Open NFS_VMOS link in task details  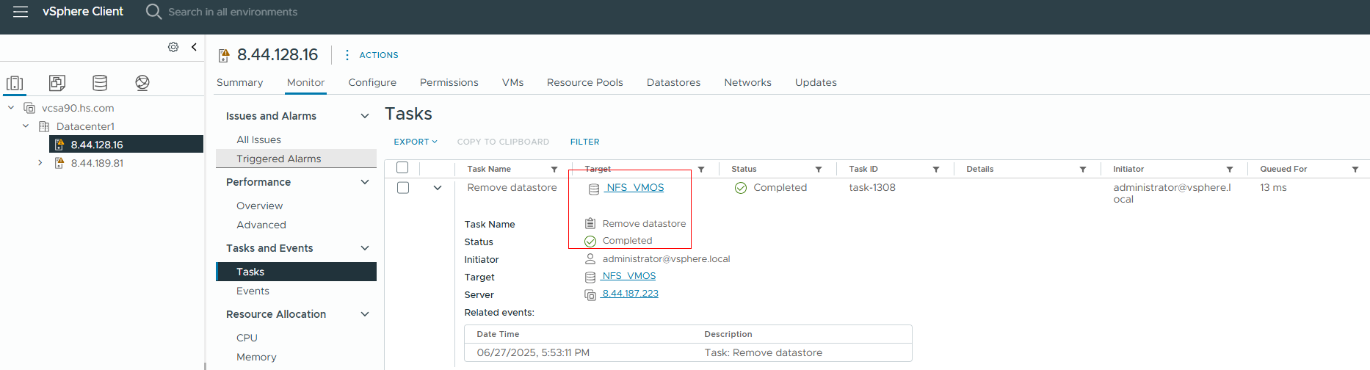pyautogui.click(x=628, y=276)
